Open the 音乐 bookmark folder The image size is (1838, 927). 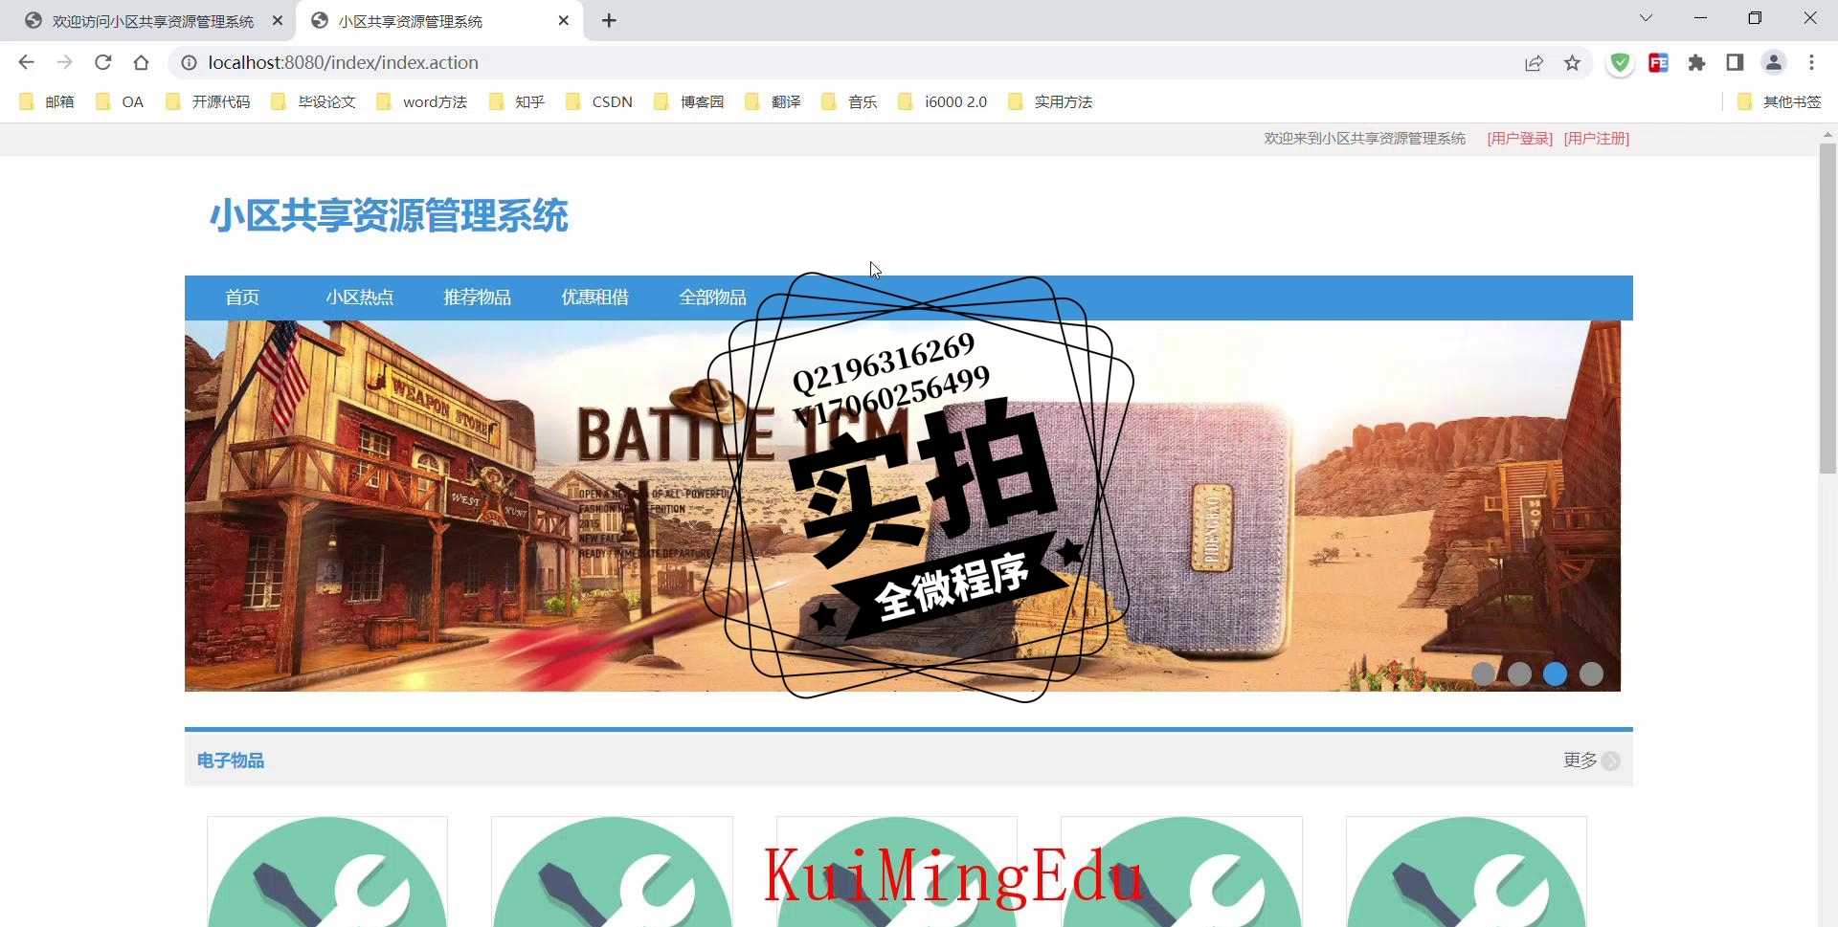click(849, 101)
